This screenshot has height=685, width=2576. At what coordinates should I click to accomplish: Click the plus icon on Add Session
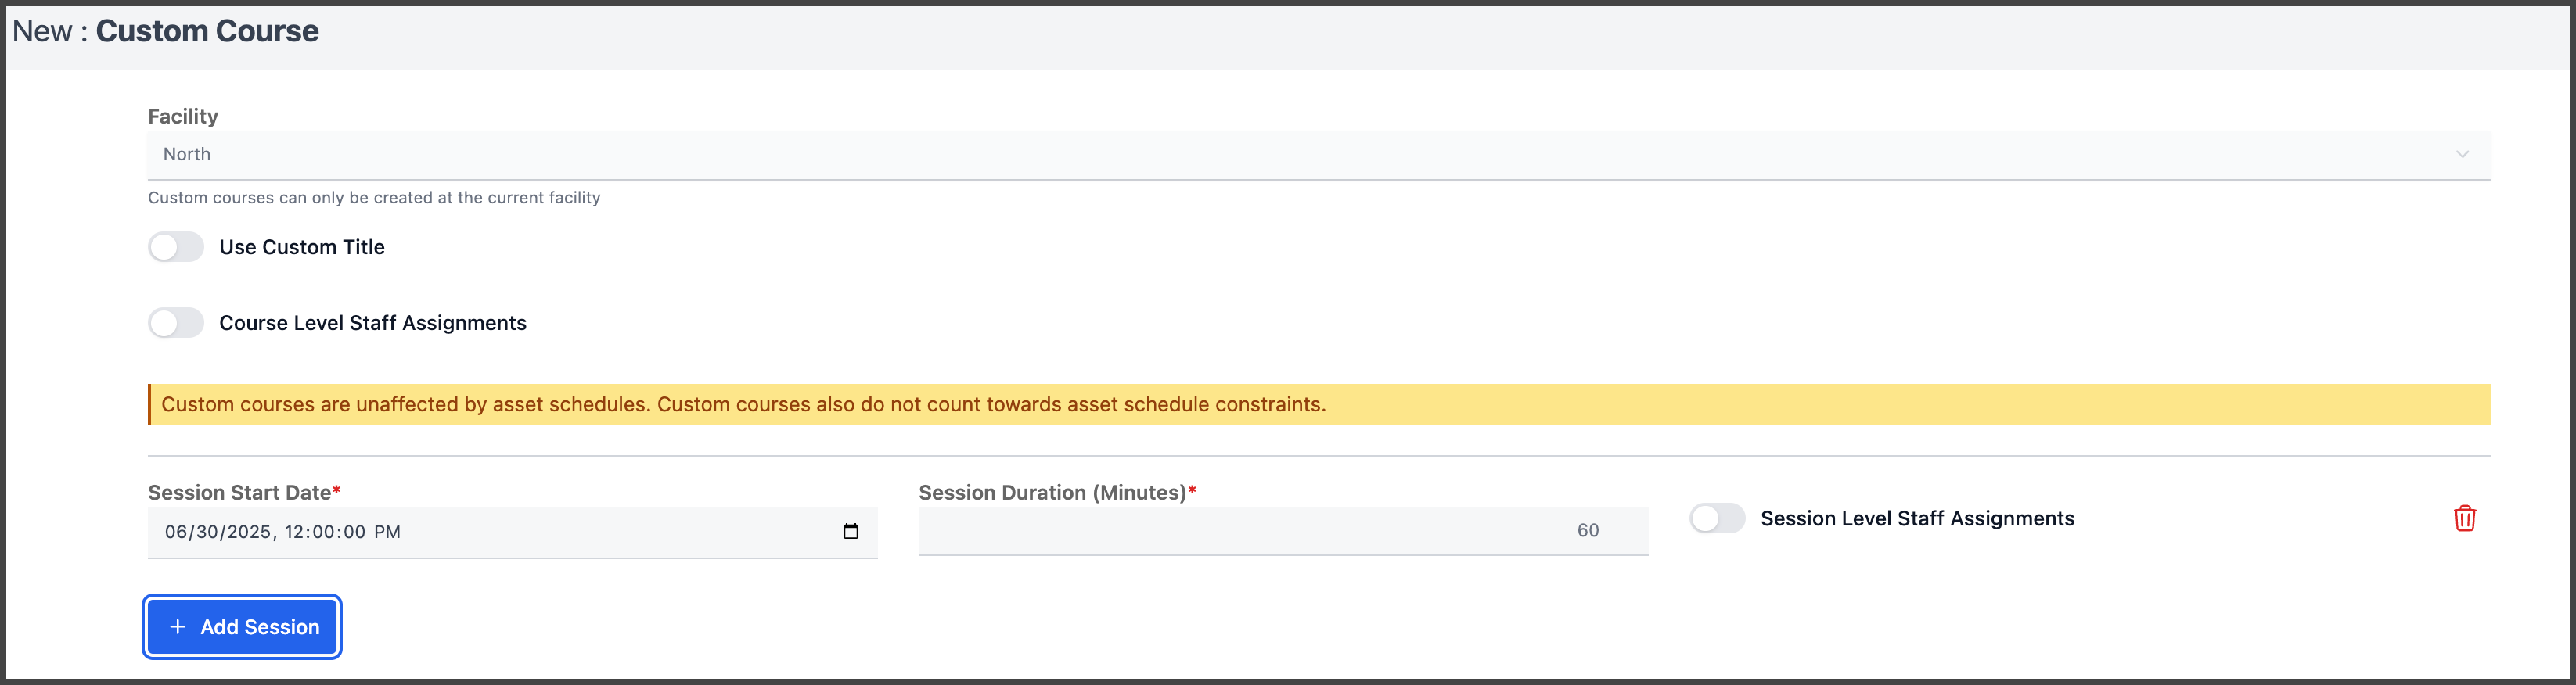[x=178, y=627]
